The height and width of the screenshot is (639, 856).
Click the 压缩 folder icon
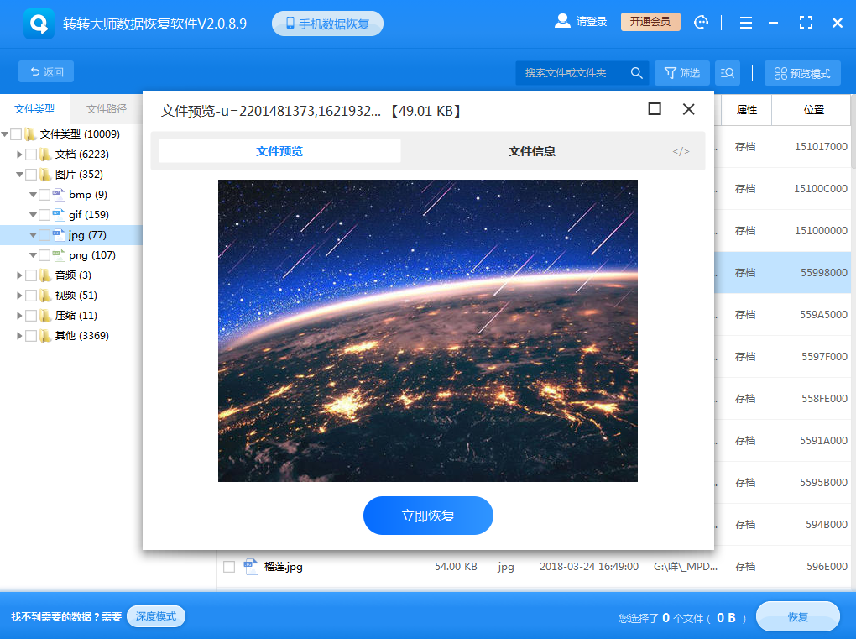coord(45,316)
